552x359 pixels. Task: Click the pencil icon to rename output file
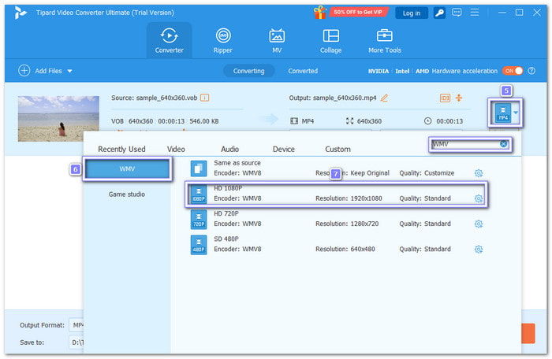click(384, 98)
